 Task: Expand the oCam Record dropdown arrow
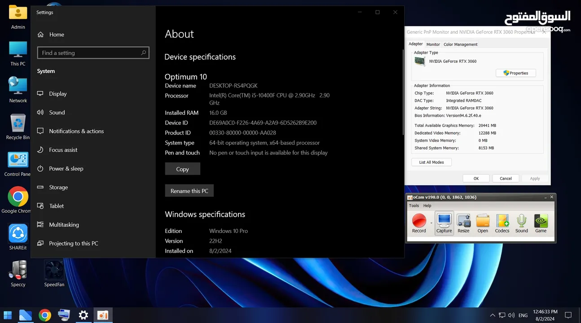pos(431,223)
